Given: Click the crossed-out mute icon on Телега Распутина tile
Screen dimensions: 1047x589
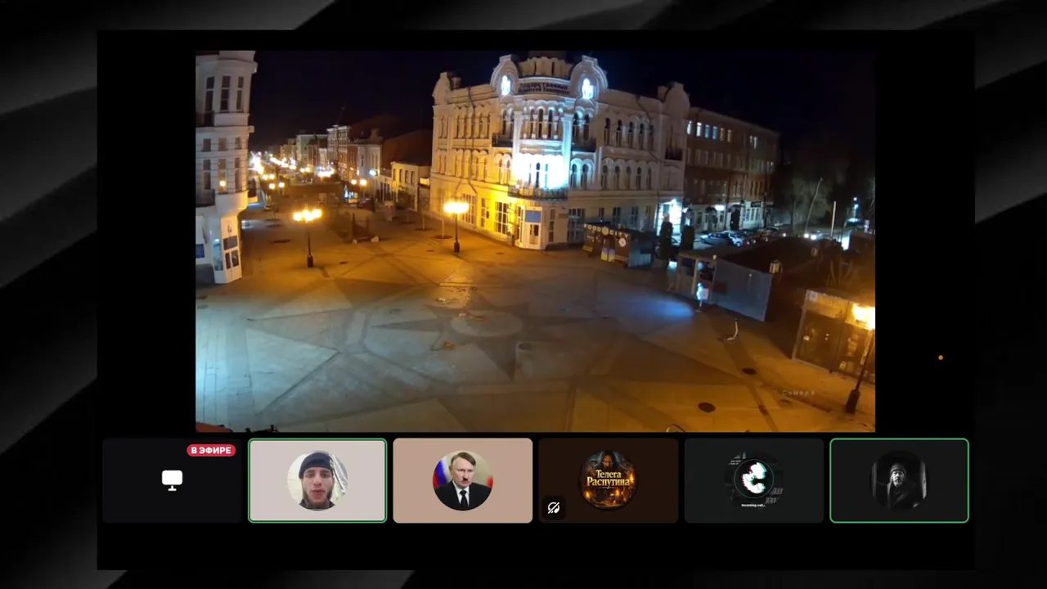Looking at the screenshot, I should 554,508.
